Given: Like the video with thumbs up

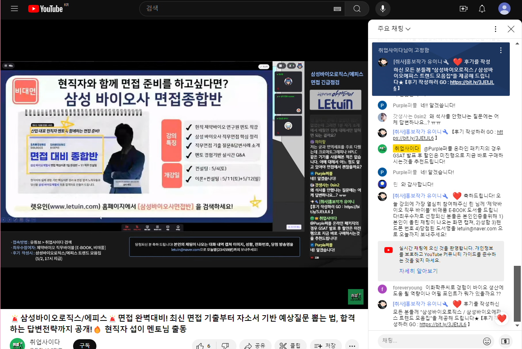Looking at the screenshot, I should (203, 346).
